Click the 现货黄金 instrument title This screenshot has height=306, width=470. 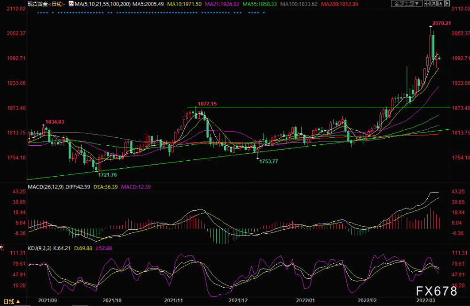pos(38,4)
